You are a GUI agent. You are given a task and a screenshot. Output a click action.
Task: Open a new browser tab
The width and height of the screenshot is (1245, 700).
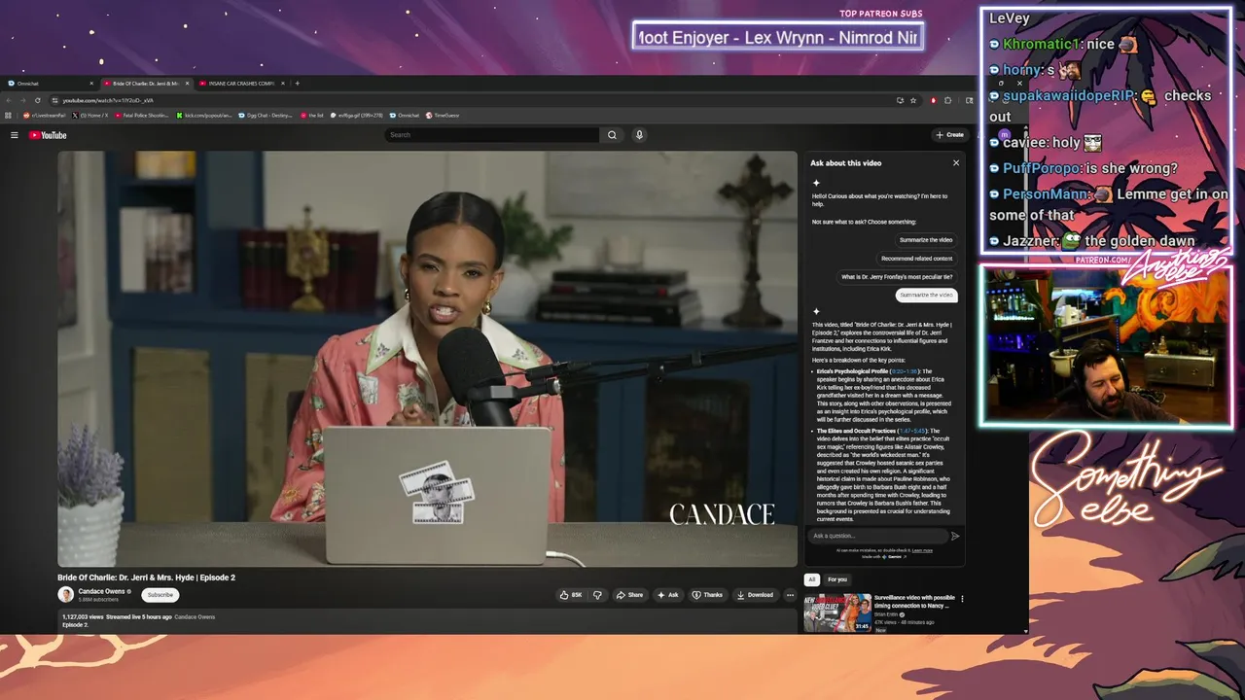[x=298, y=84]
